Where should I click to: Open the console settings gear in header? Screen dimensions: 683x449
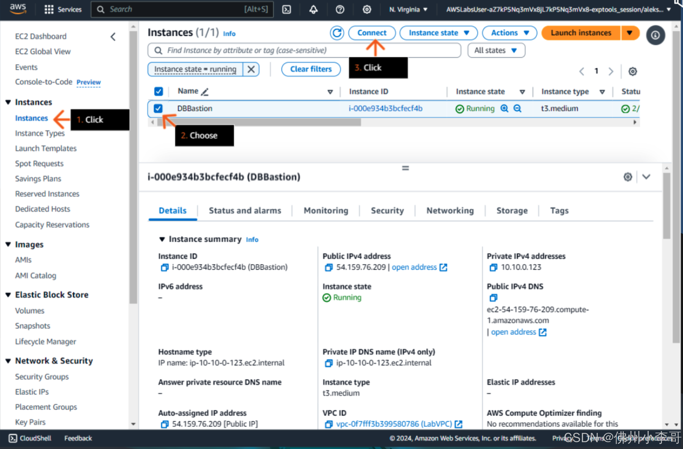367,10
